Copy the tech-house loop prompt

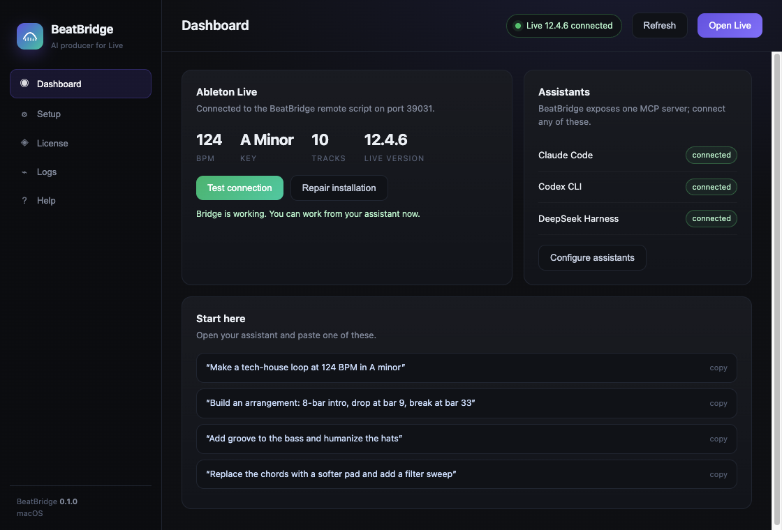(718, 368)
